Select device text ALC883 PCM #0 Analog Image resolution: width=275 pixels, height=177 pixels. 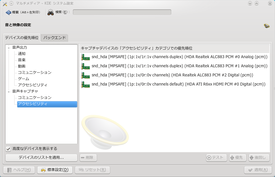(180, 57)
